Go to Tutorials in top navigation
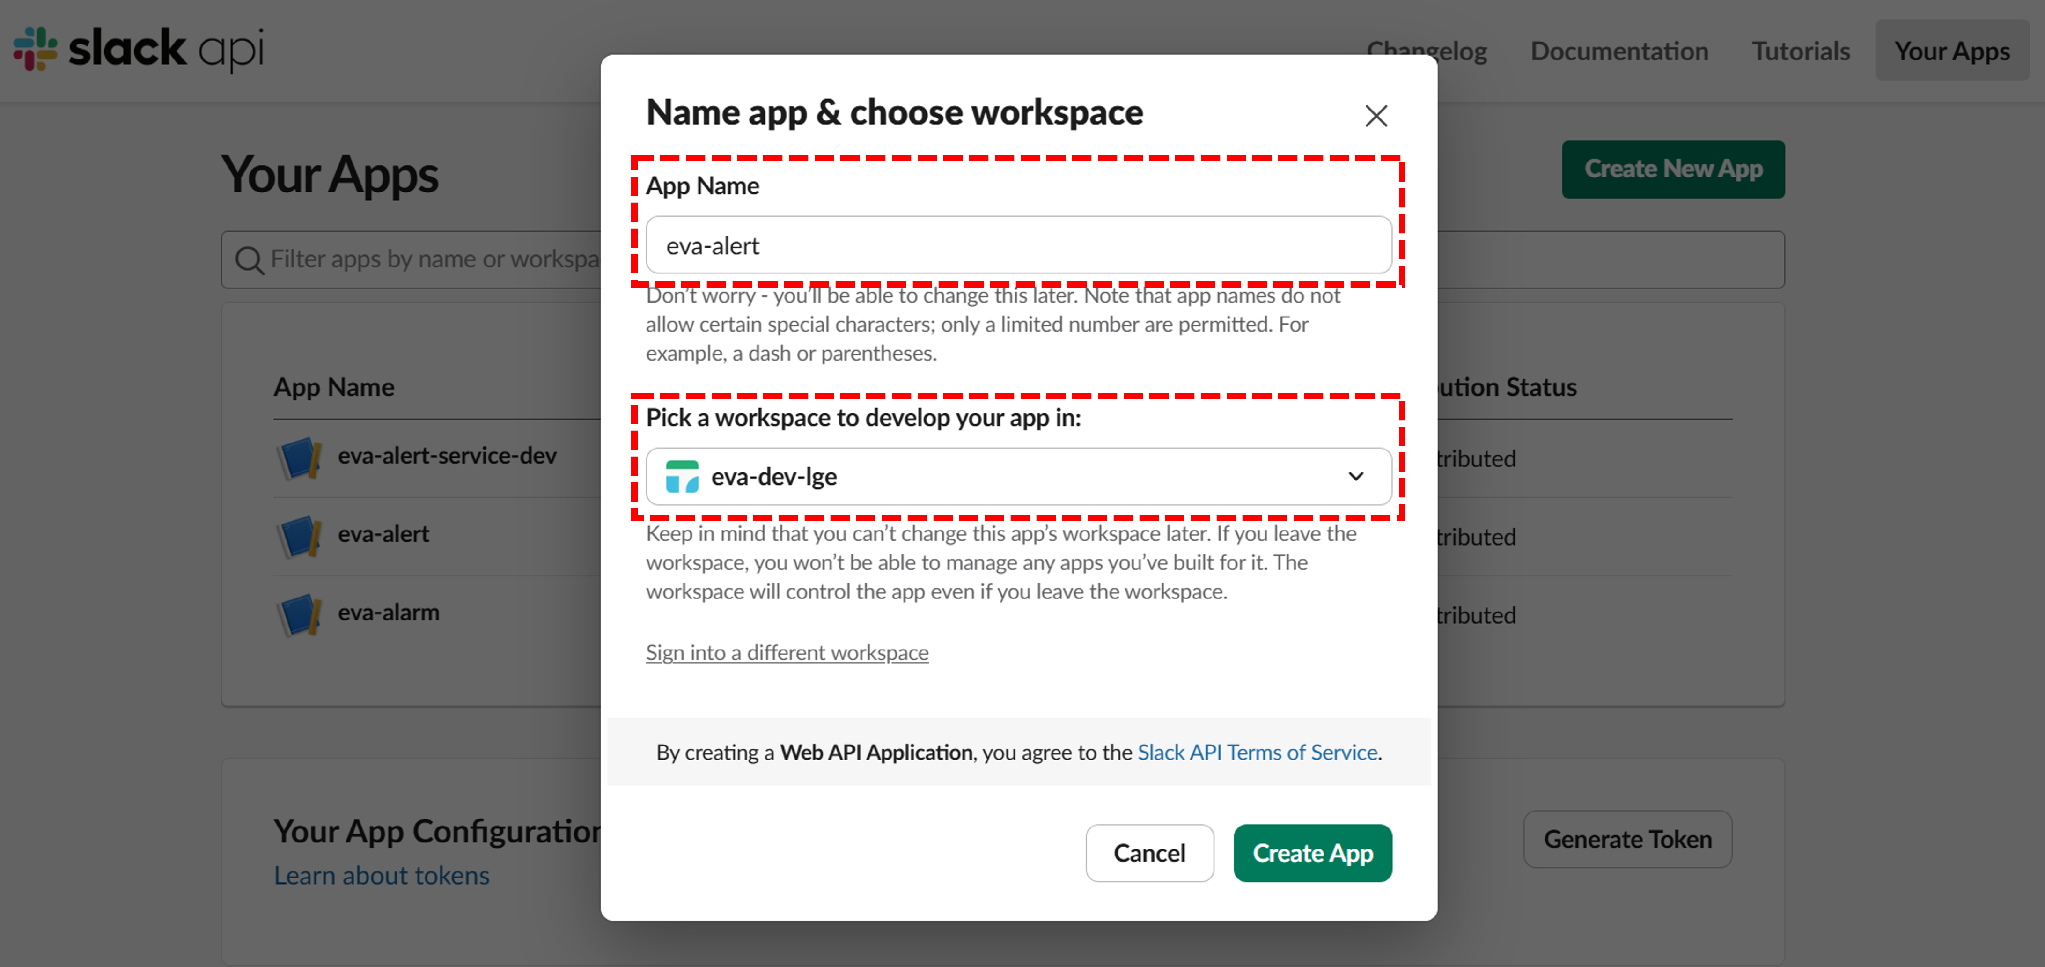Viewport: 2045px width, 967px height. click(x=1801, y=51)
